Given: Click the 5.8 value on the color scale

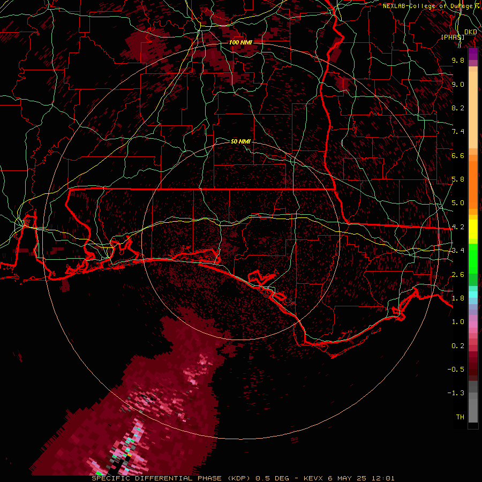Looking at the screenshot, I should click(458, 179).
